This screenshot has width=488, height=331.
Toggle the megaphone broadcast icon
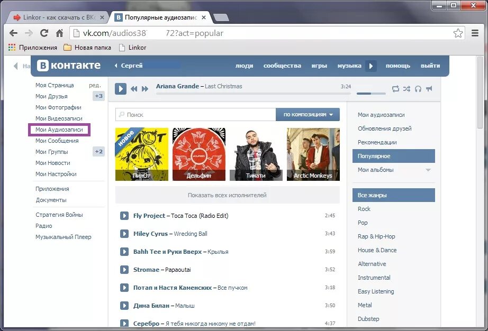tap(429, 89)
